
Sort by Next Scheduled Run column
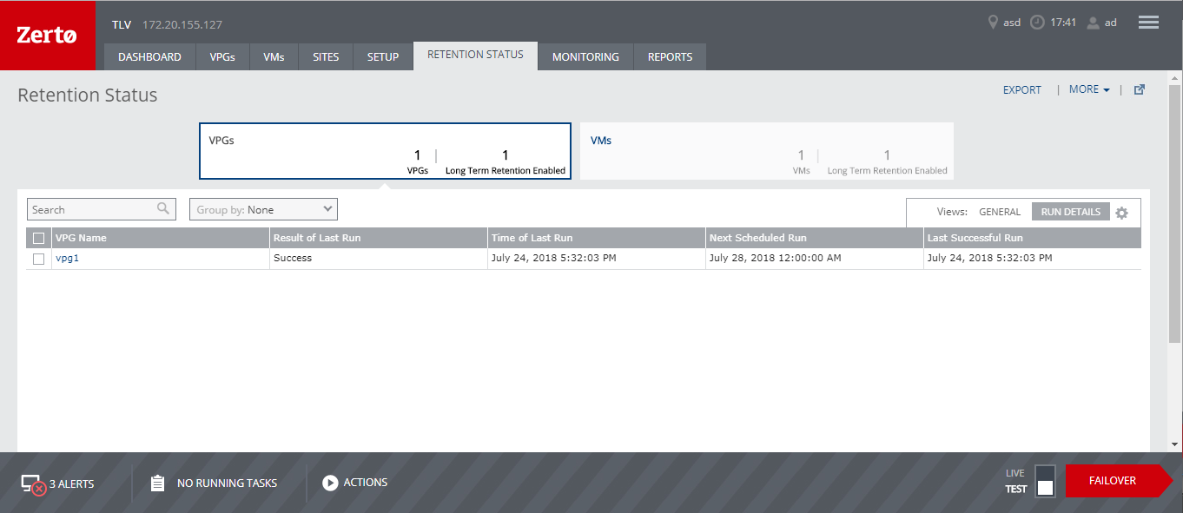[x=815, y=238]
